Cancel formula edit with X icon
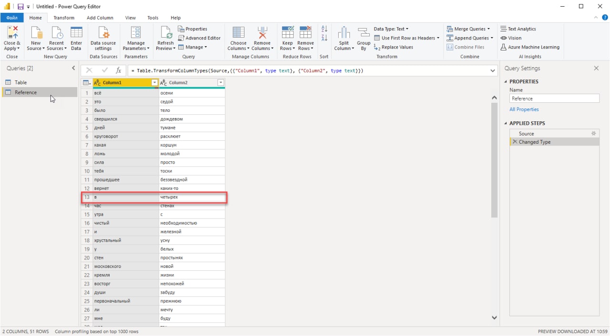610x336 pixels. pos(89,70)
